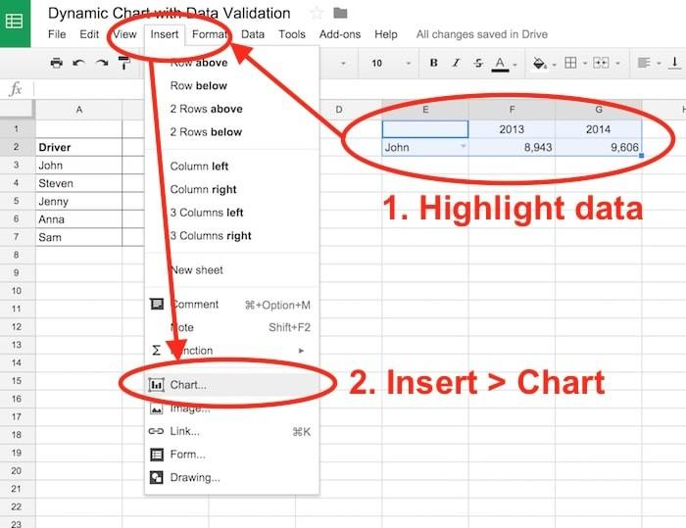Choose 3 Columns left

[x=232, y=213]
